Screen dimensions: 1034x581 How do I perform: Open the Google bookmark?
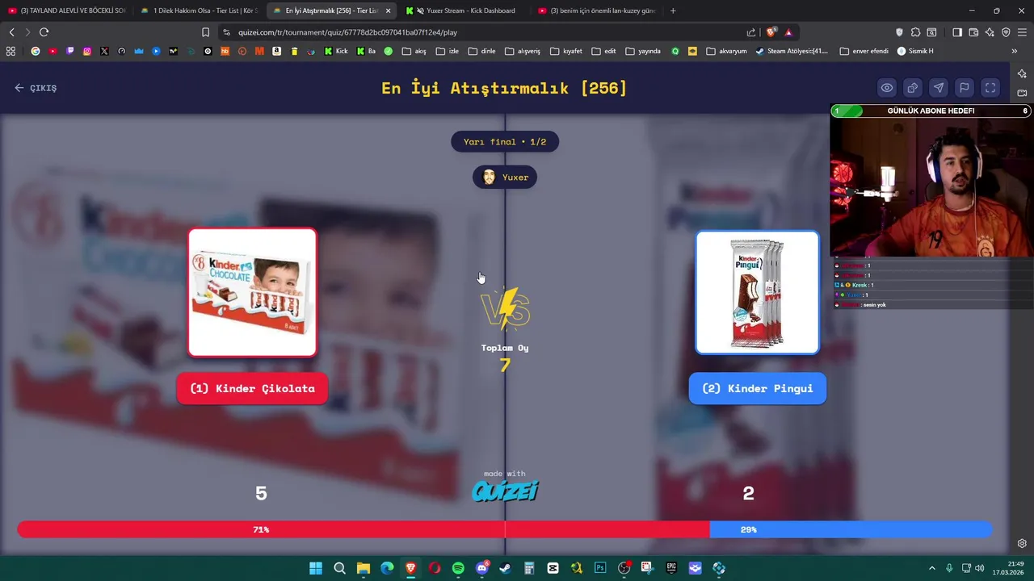[x=36, y=51]
